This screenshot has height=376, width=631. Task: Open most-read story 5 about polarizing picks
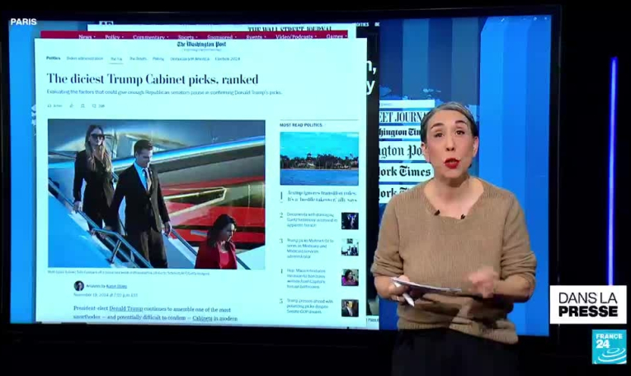310,307
